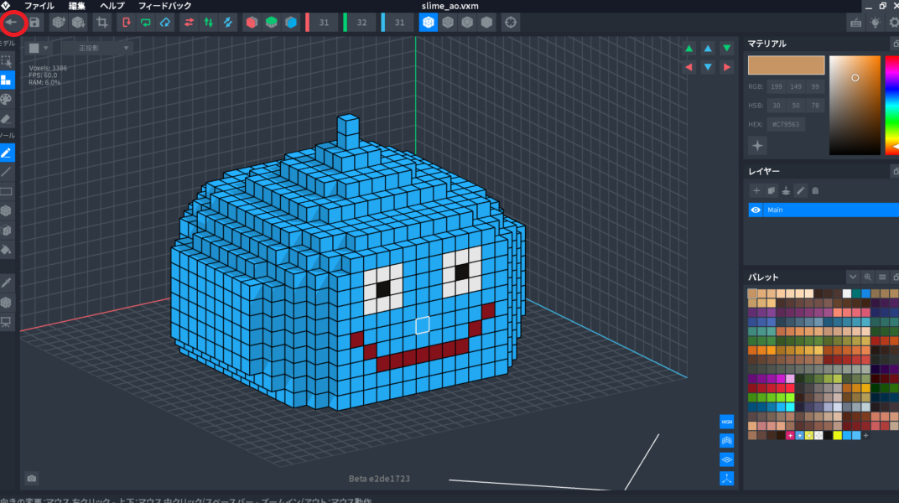Delete layer with the trash icon
899x503 pixels.
[x=815, y=191]
